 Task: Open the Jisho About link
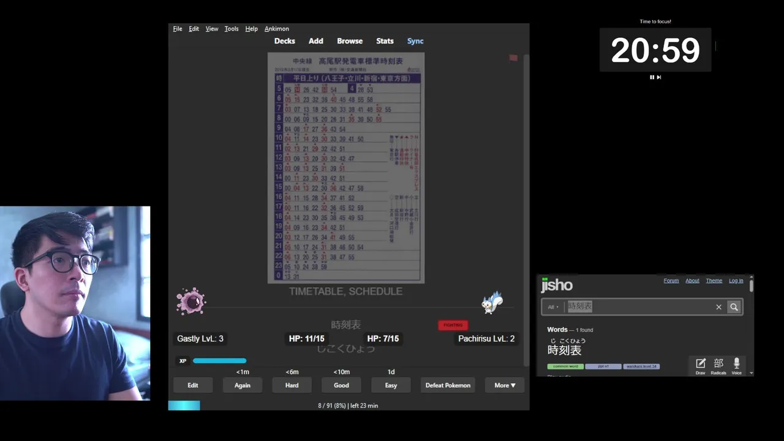pyautogui.click(x=692, y=281)
